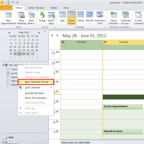The height and width of the screenshot is (144, 144).
Task: Click Remove All Calendars menu item
Action: coord(36,77)
